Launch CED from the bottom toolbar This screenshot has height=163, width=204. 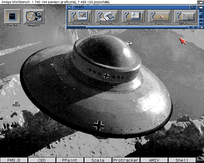pos(42,160)
